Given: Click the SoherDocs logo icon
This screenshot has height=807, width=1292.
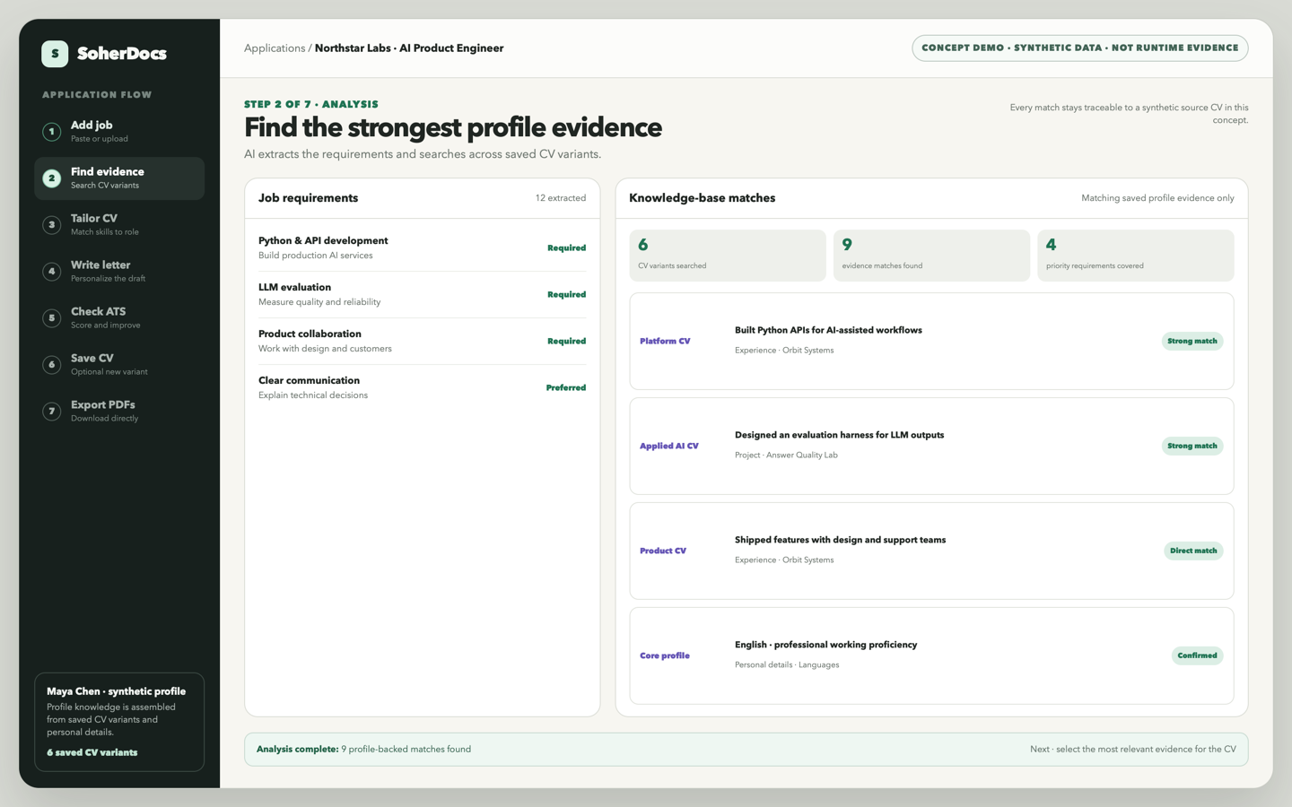Looking at the screenshot, I should coord(55,54).
